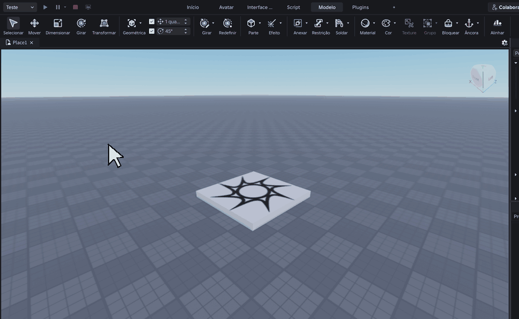Click the view orientation cube gizmo
519x319 pixels.
483,78
